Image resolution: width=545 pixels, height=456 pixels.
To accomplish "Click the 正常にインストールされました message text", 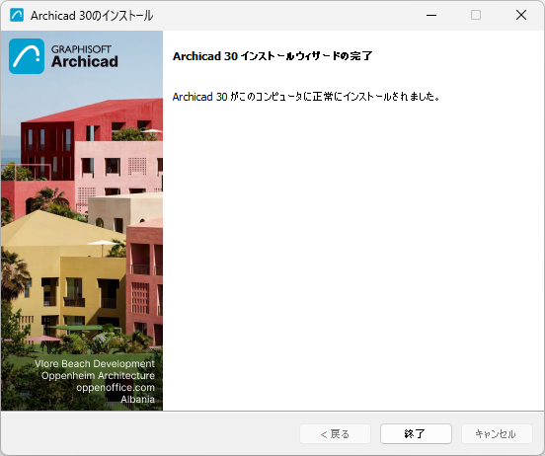I will click(x=306, y=97).
